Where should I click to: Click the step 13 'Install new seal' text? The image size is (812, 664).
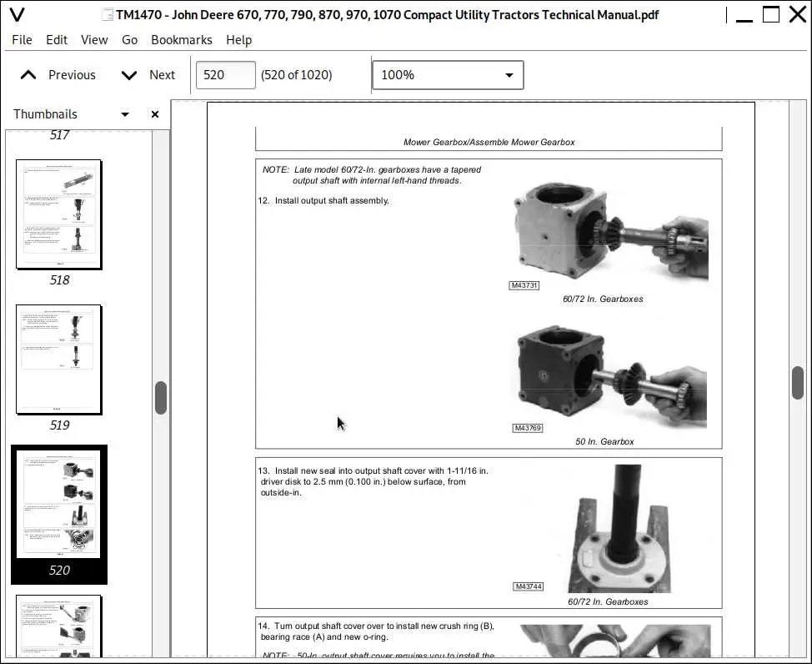coord(373,481)
